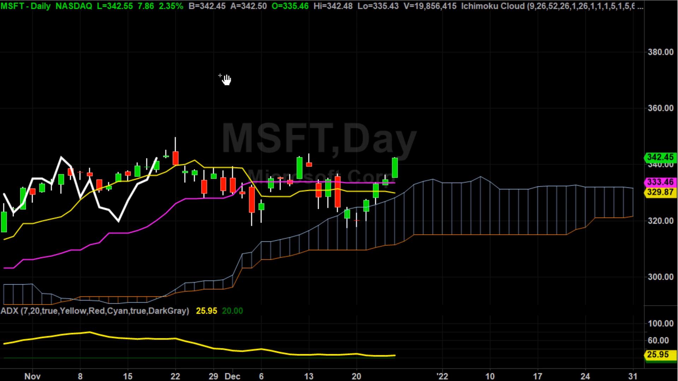The height and width of the screenshot is (381, 678).
Task: Click the low value Lo=335.43
Action: click(379, 6)
